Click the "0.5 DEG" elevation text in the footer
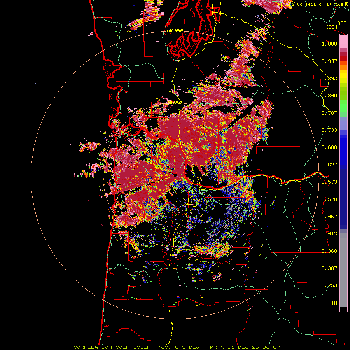This screenshot has height=350, width=350. [x=188, y=347]
